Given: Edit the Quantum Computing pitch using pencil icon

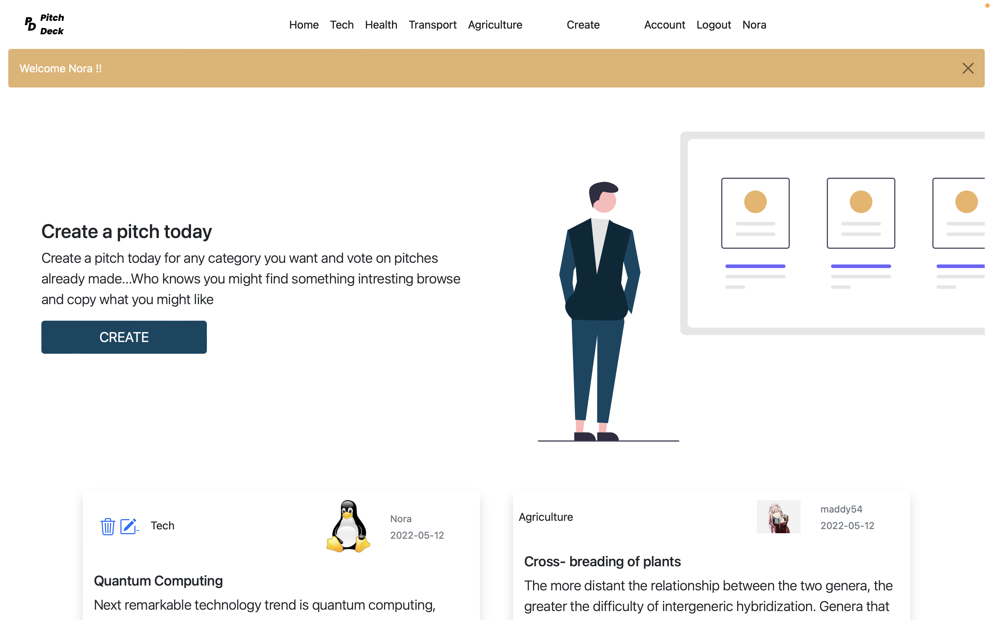Looking at the screenshot, I should click(x=128, y=527).
